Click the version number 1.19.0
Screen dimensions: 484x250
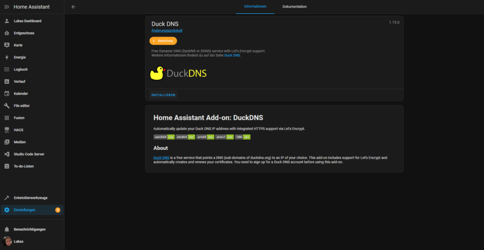[x=394, y=23]
